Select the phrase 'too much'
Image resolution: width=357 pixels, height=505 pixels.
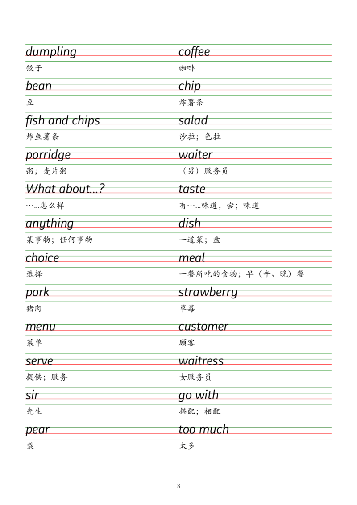[203, 430]
